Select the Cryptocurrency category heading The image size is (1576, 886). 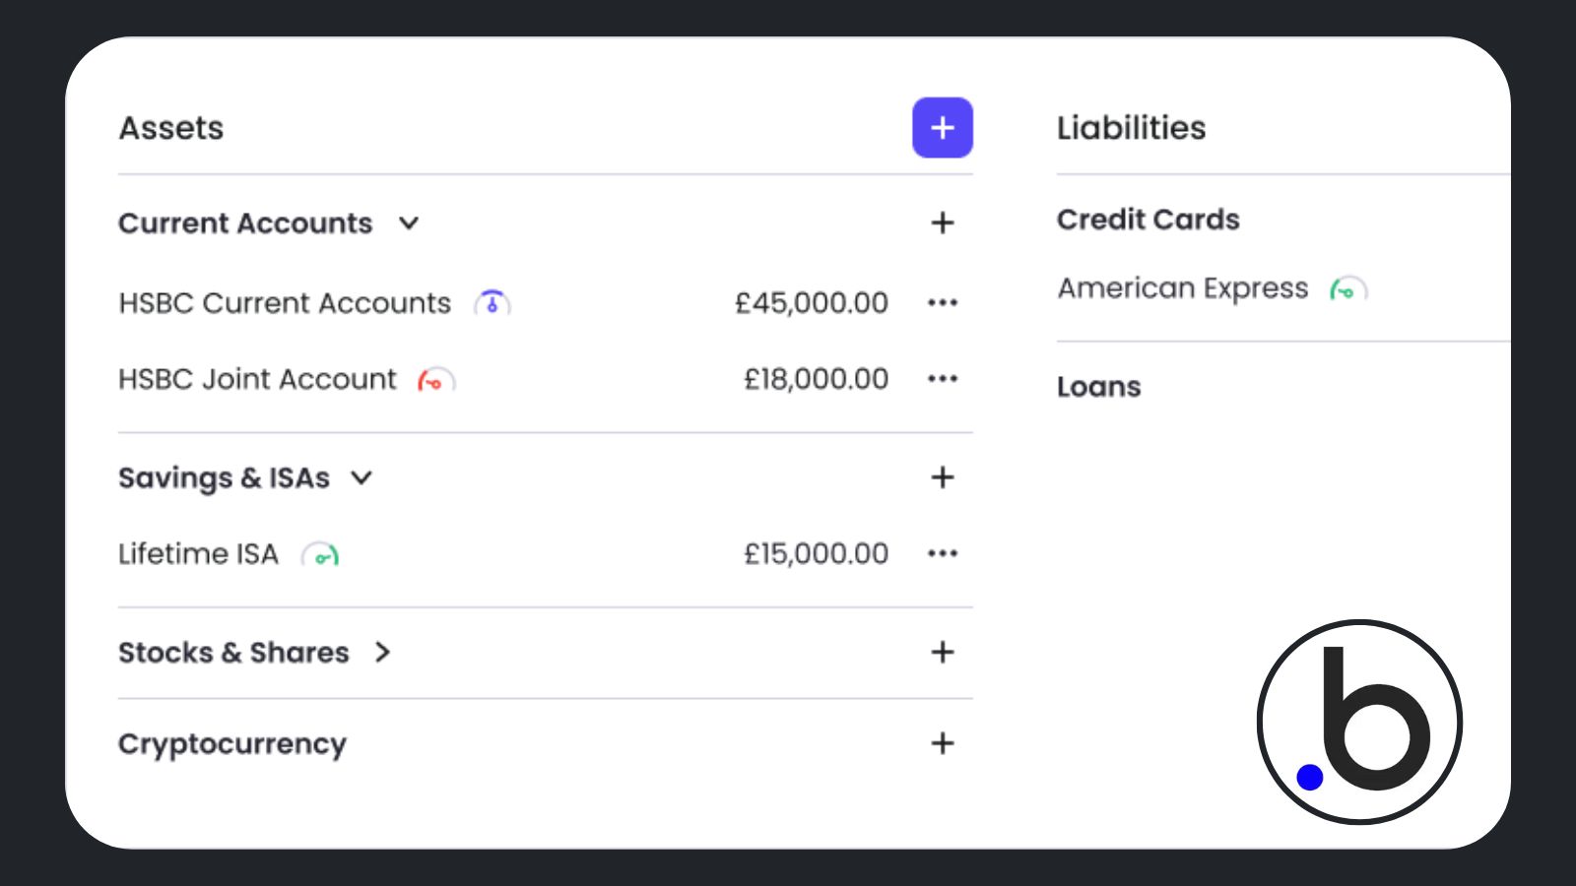tap(232, 744)
